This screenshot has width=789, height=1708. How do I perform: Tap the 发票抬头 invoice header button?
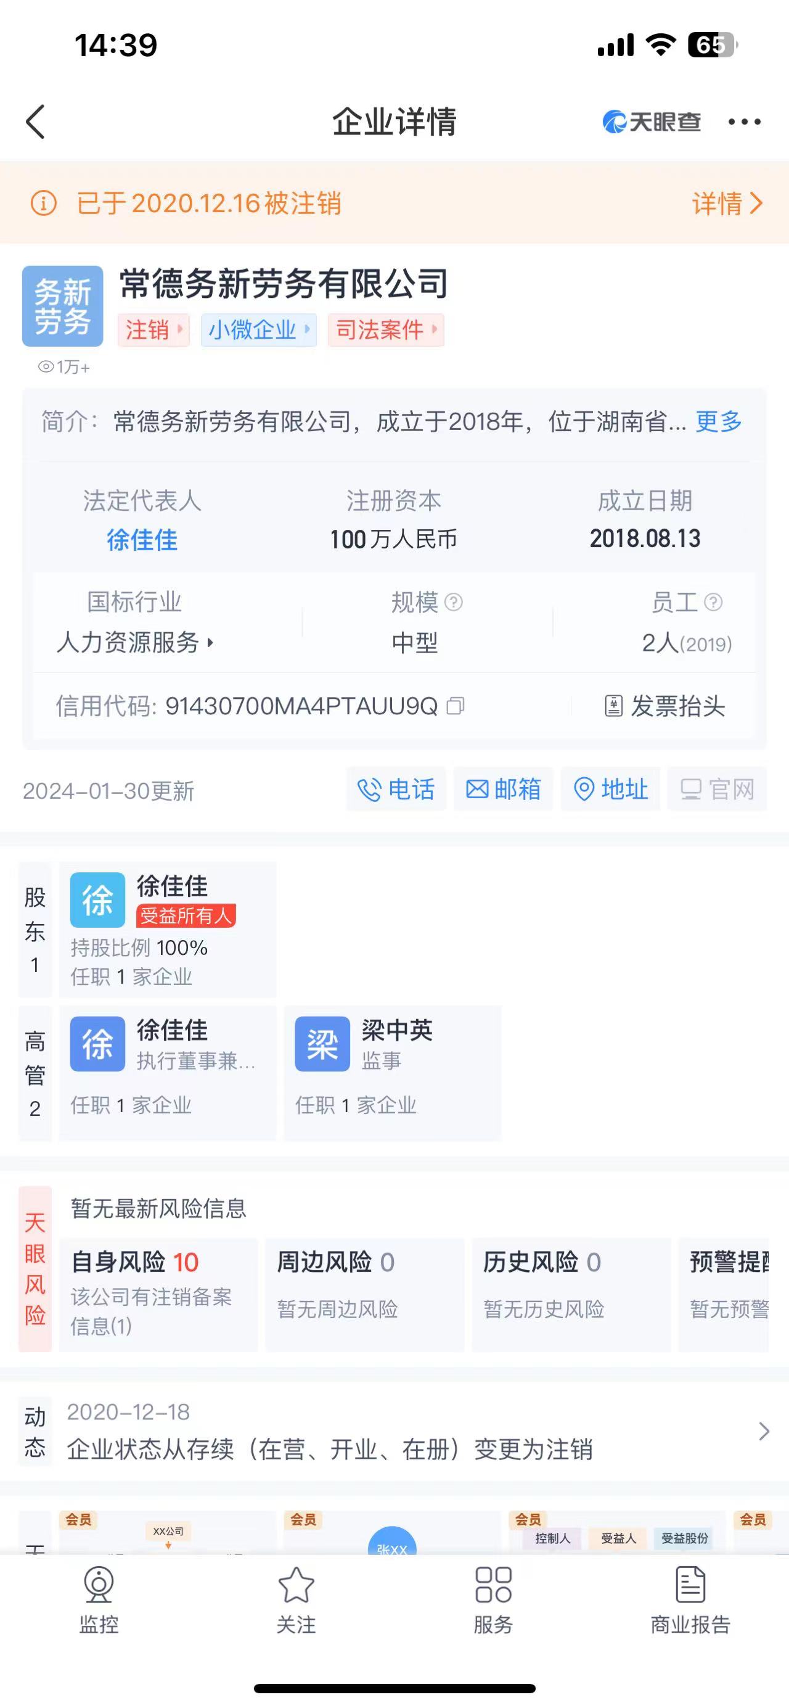pos(664,706)
